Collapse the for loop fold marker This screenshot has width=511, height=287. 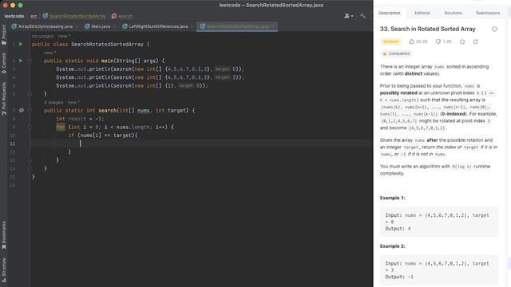(30, 127)
